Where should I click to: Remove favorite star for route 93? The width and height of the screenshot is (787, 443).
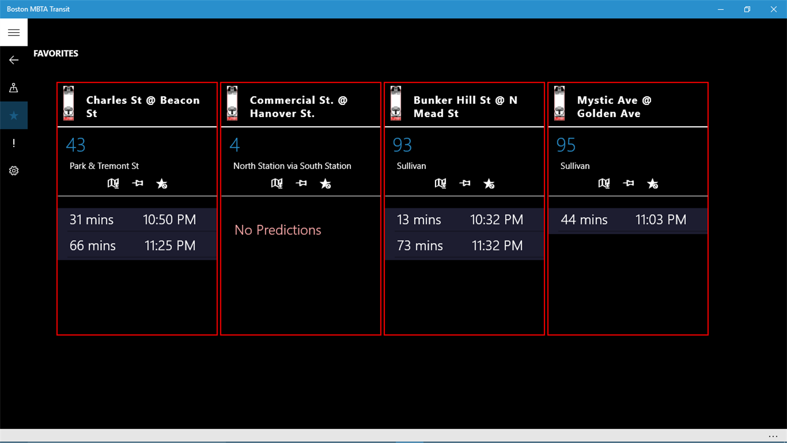[x=489, y=184]
